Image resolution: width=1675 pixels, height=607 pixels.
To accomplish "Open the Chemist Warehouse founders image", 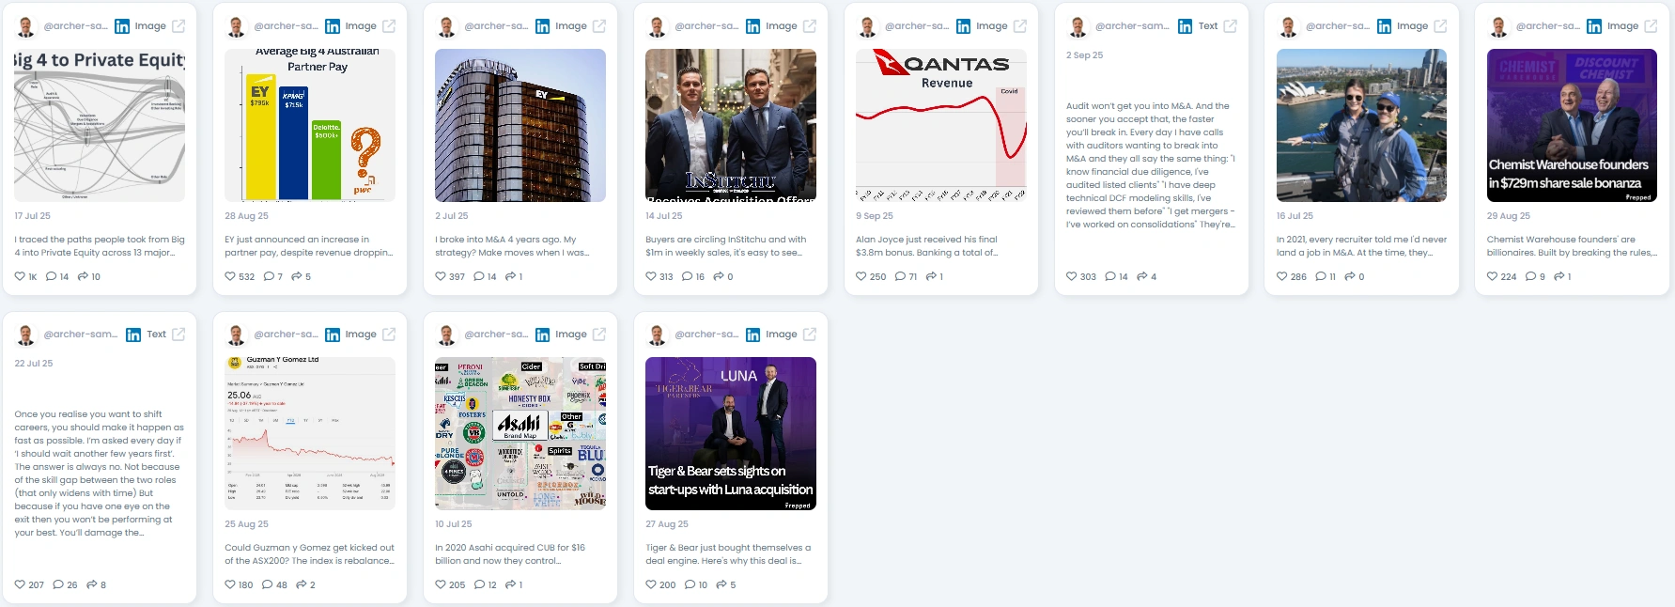I will 1572,125.
